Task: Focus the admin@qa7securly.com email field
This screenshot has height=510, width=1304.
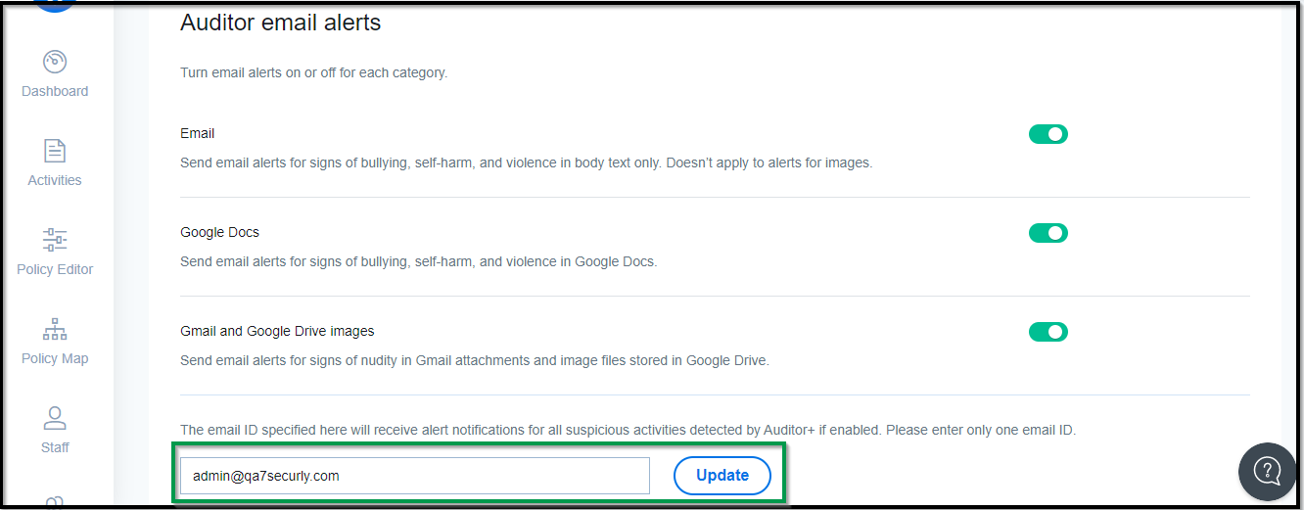Action: (x=415, y=476)
